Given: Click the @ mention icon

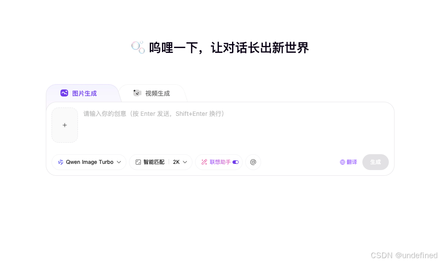Looking at the screenshot, I should coord(253,162).
